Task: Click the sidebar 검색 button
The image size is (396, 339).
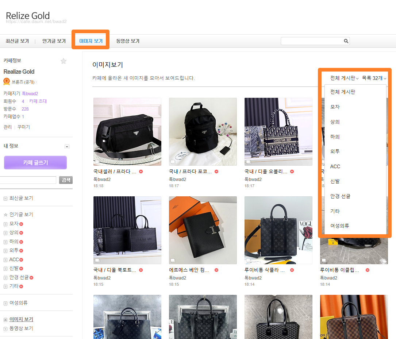Action: pos(66,180)
